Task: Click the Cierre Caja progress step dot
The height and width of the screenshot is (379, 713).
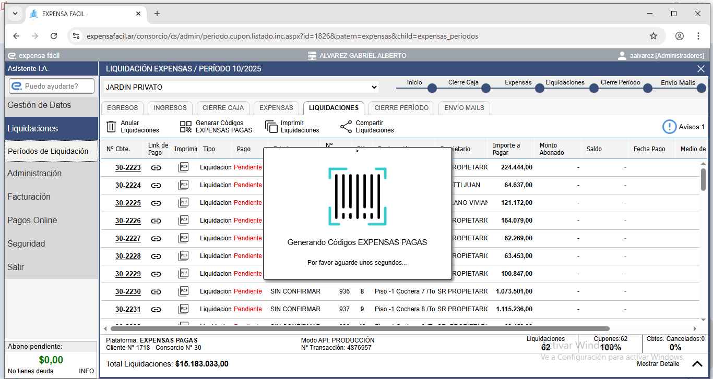Action: tap(486, 89)
